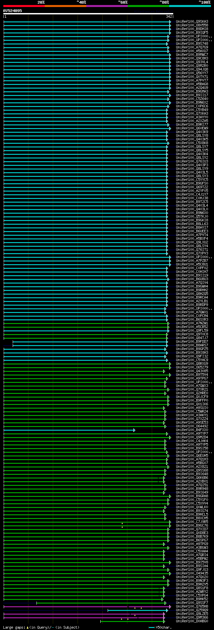Select hit label UniRef100_B9GMA3
The image size is (214, 630).
coord(192,92)
